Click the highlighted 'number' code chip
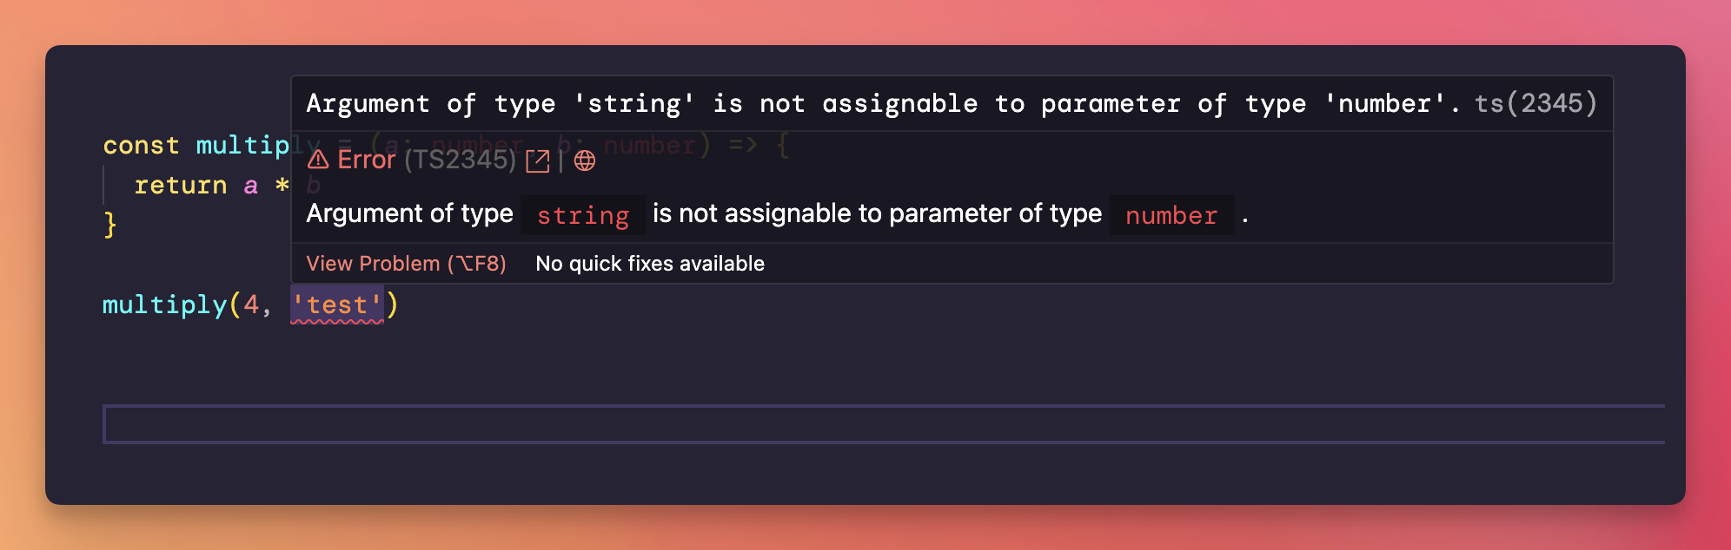The image size is (1731, 550). pos(1171,215)
